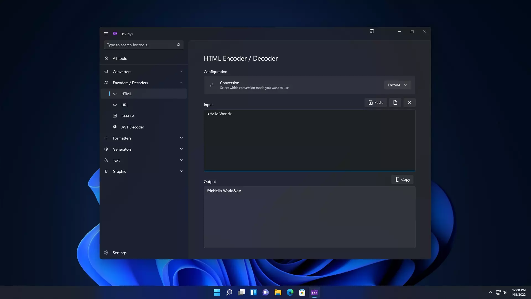Click the Windows Start button in taskbar
This screenshot has height=299, width=531.
coord(217,292)
